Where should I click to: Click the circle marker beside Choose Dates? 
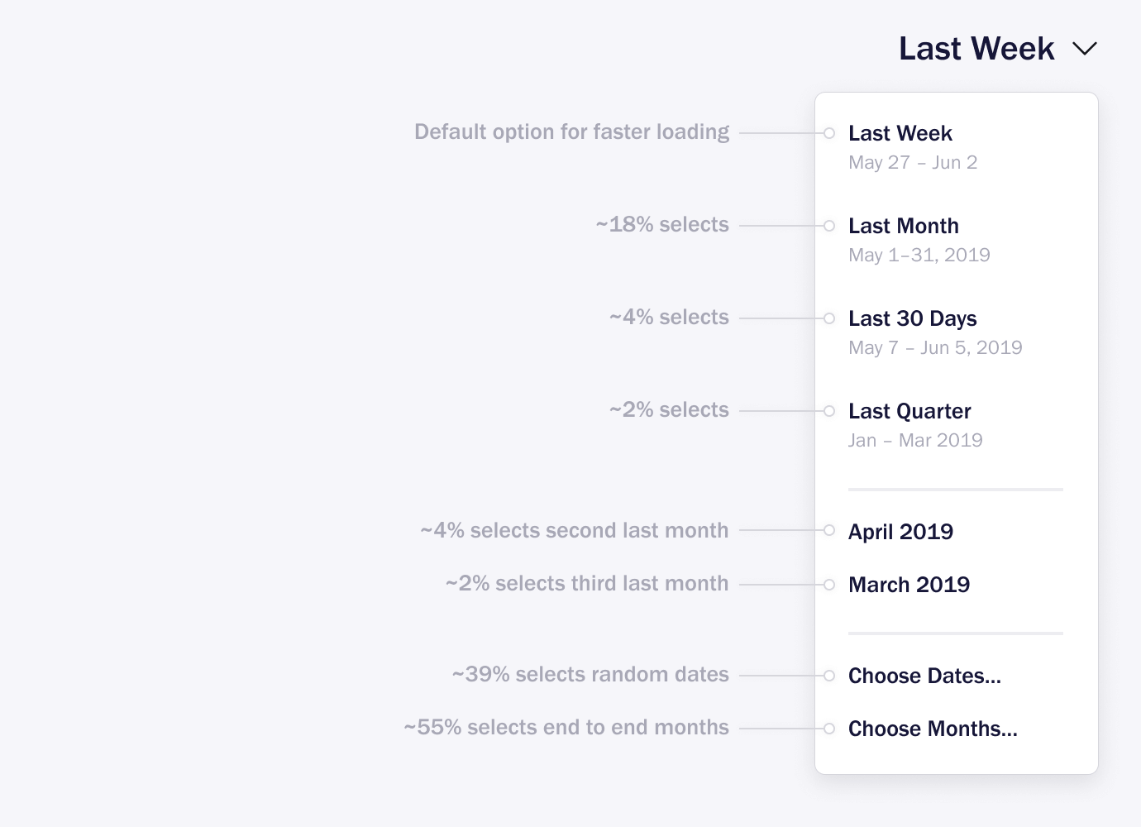pos(829,676)
